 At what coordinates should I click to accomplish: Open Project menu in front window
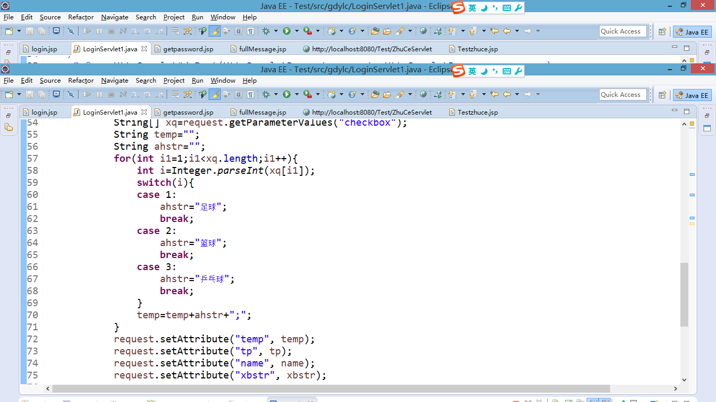pos(174,81)
